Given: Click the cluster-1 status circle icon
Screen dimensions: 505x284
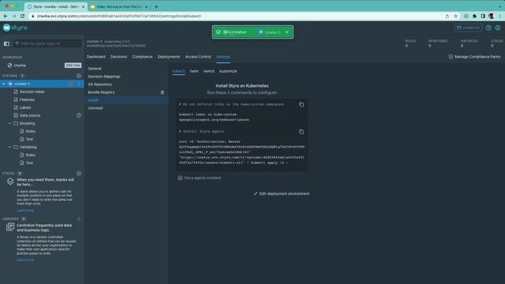Looking at the screenshot, I should (71, 84).
